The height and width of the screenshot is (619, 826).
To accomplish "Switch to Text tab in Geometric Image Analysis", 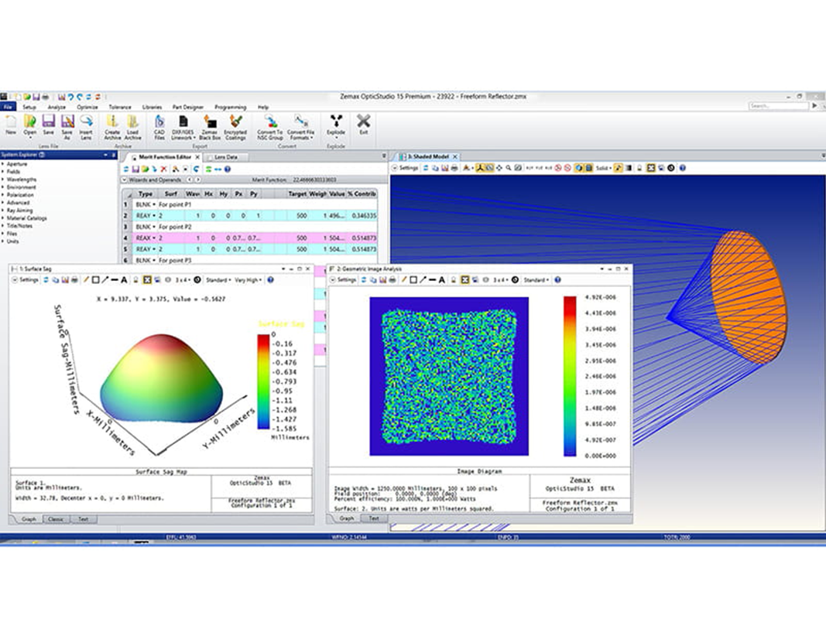I will click(373, 518).
